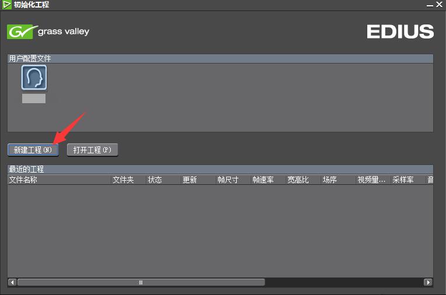
Task: Click the right scroll arrow
Action: (x=428, y=282)
